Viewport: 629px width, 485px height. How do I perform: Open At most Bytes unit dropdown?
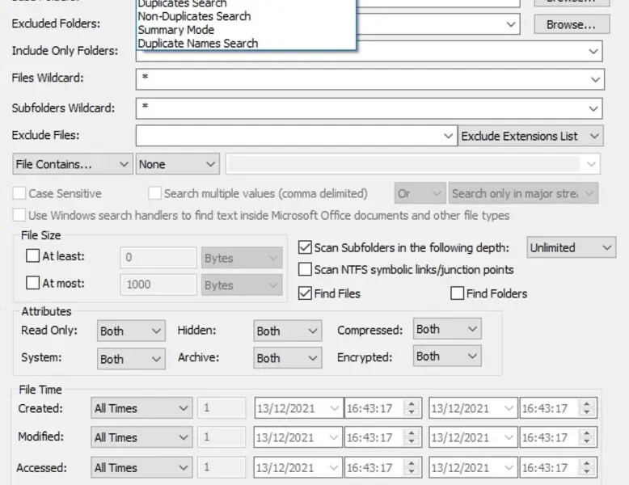point(242,285)
